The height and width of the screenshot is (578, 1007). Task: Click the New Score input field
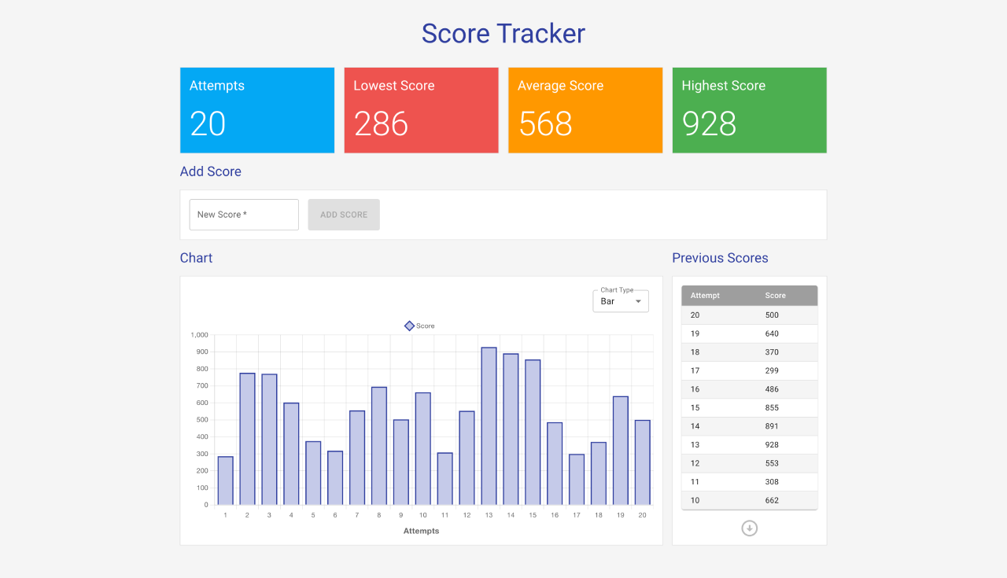244,215
